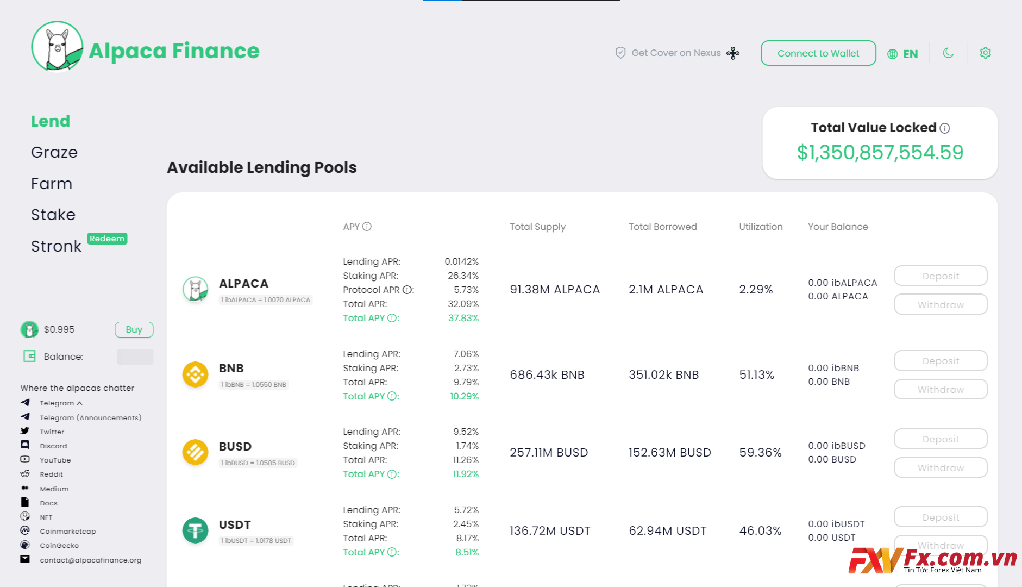Click the Telegram paper plane icon
The height and width of the screenshot is (587, 1022).
point(25,403)
